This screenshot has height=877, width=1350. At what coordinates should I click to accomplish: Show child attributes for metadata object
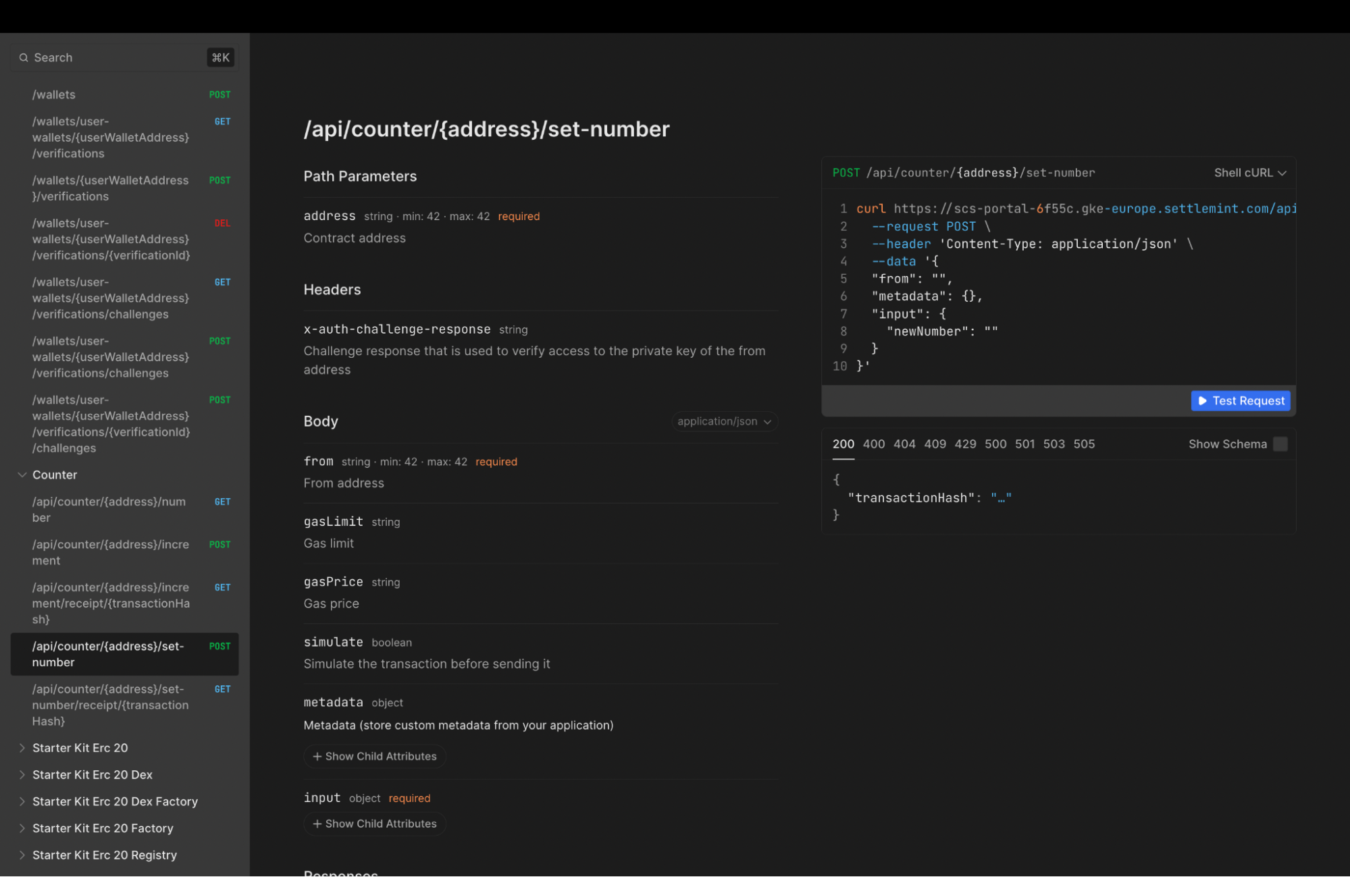[x=375, y=757]
